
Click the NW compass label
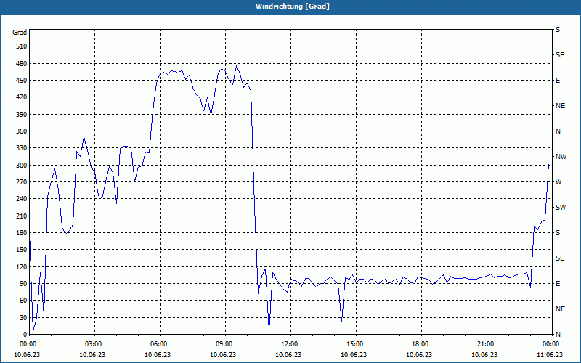[561, 157]
